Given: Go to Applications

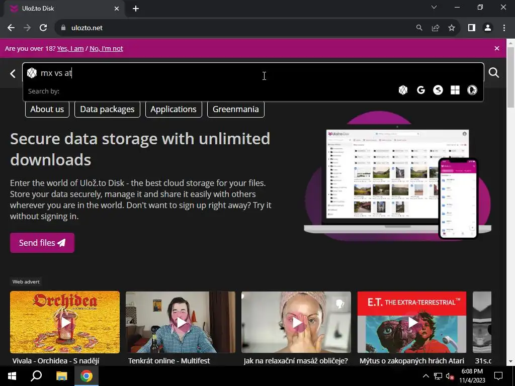Looking at the screenshot, I should pyautogui.click(x=174, y=109).
